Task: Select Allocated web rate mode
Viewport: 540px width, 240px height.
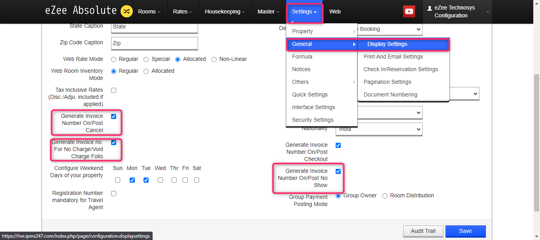Action: (x=178, y=59)
